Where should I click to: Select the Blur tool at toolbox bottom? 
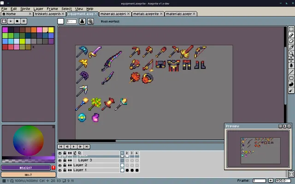tap(291, 90)
